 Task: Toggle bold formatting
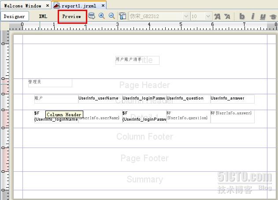click(242, 16)
